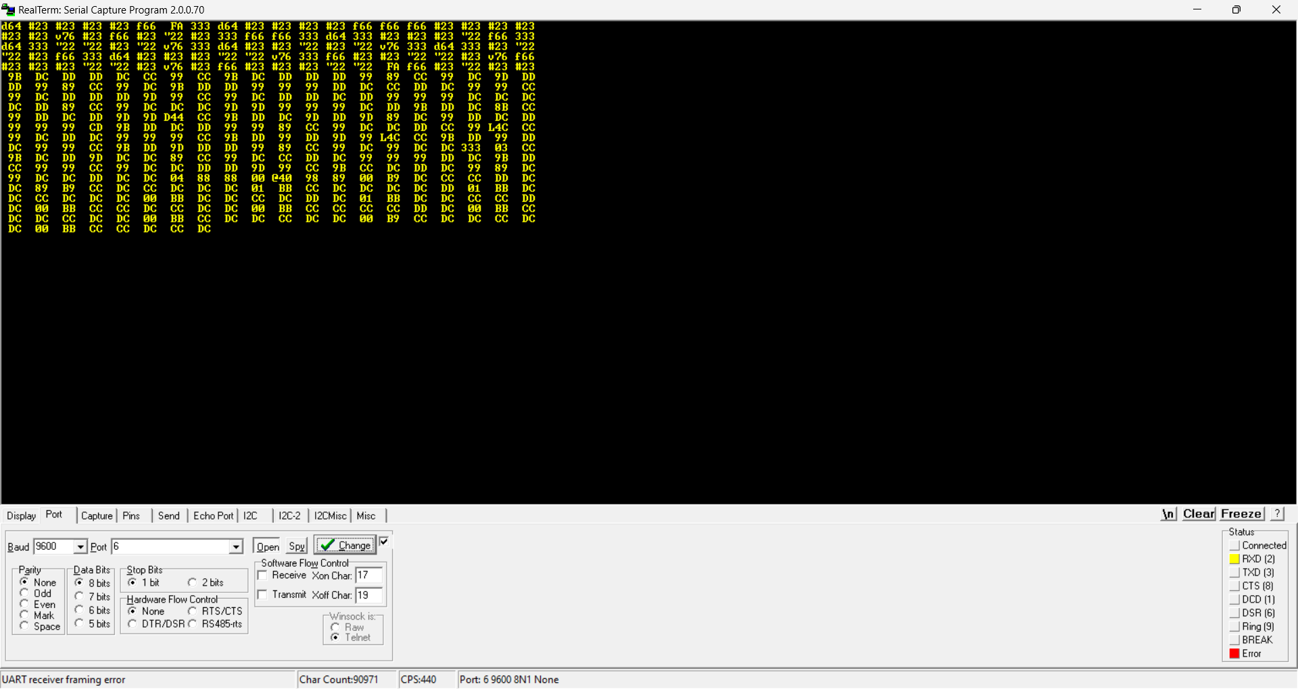The image size is (1298, 689).
Task: Click the yellow RXD (2) status indicator
Action: pyautogui.click(x=1234, y=559)
